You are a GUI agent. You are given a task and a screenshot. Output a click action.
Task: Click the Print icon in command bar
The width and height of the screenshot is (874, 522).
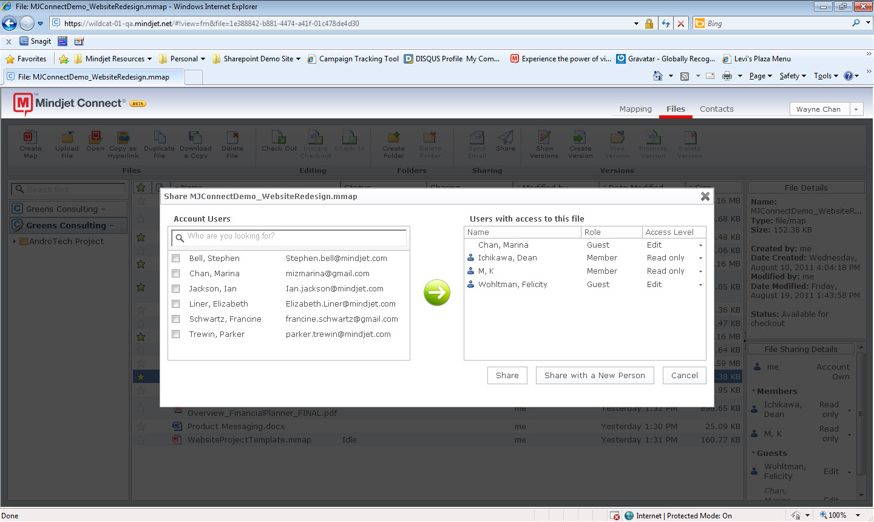coord(727,76)
